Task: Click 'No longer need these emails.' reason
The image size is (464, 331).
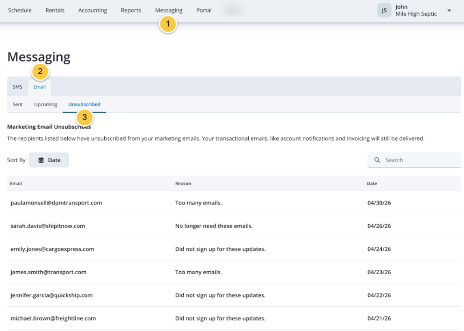Action: [214, 226]
